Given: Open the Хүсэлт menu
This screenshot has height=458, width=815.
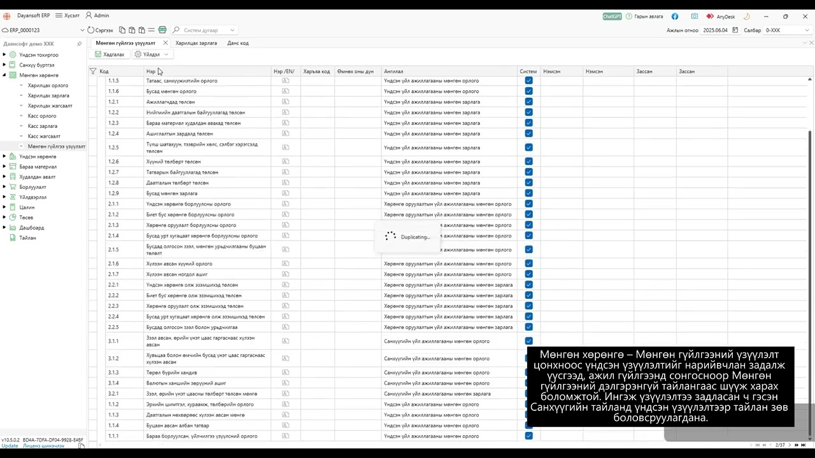Looking at the screenshot, I should 67,16.
